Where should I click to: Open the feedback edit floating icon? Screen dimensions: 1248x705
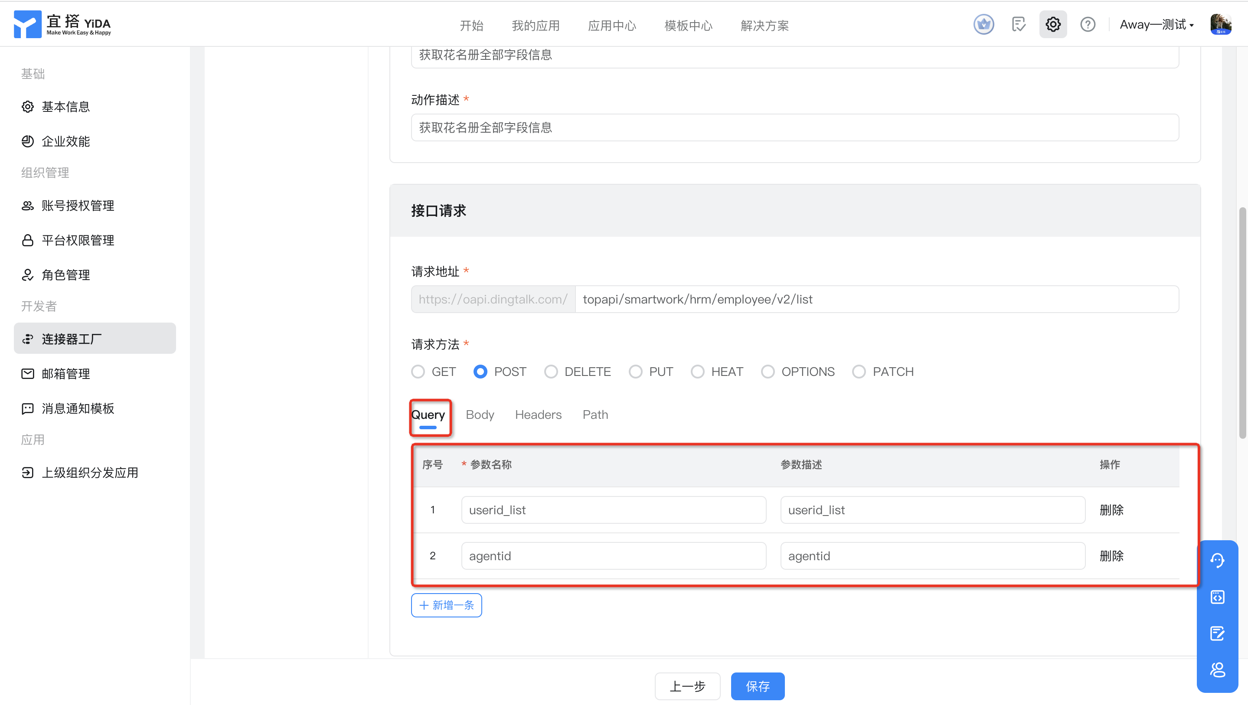tap(1218, 634)
